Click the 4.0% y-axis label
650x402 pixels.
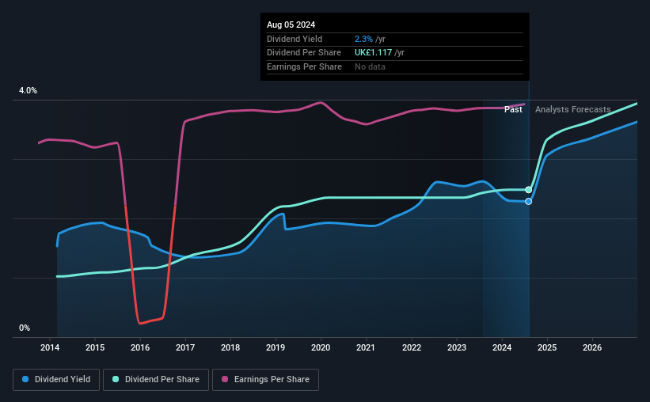(28, 90)
